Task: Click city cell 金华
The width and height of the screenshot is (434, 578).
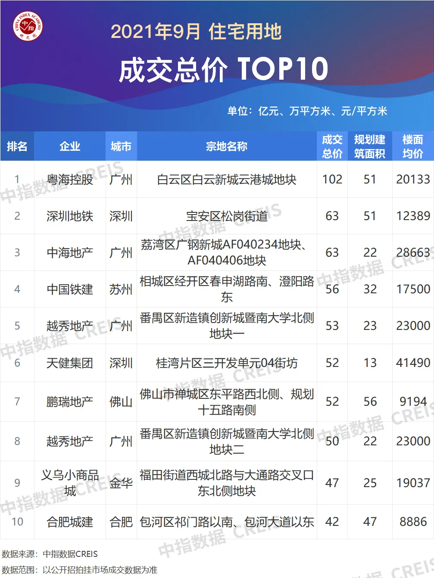Action: [x=121, y=483]
